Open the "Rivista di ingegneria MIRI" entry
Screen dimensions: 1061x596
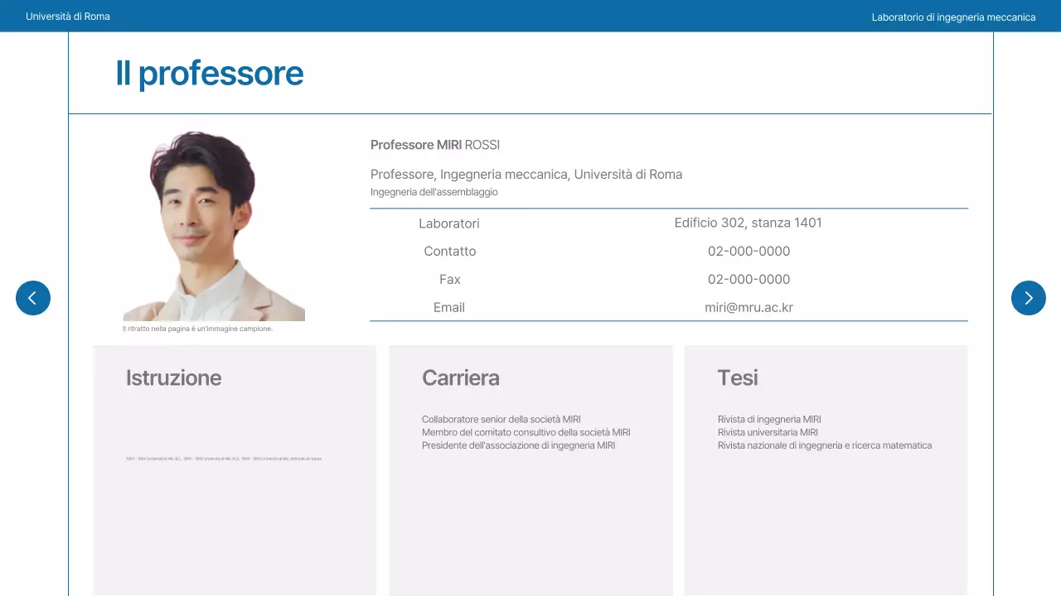pos(769,420)
